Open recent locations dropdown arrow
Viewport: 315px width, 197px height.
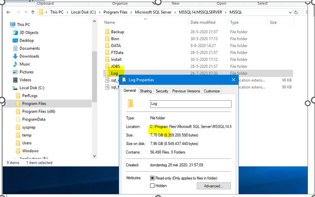26,12
